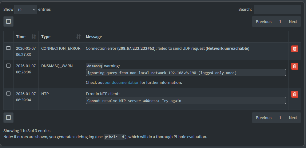Toggle select-all box below the table
Image resolution: width=306 pixels, height=148 pixels.
pyautogui.click(x=8, y=118)
